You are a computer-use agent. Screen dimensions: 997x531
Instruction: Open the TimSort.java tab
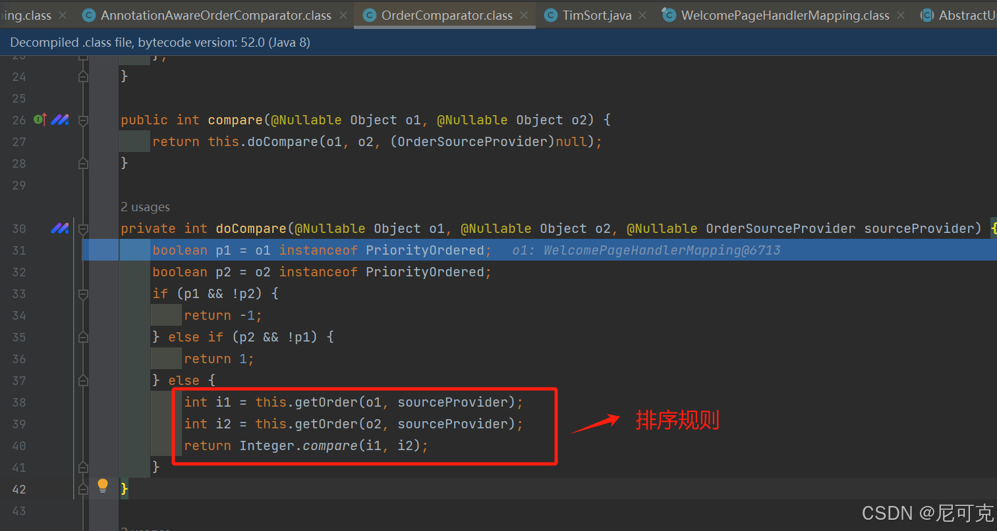coord(597,15)
